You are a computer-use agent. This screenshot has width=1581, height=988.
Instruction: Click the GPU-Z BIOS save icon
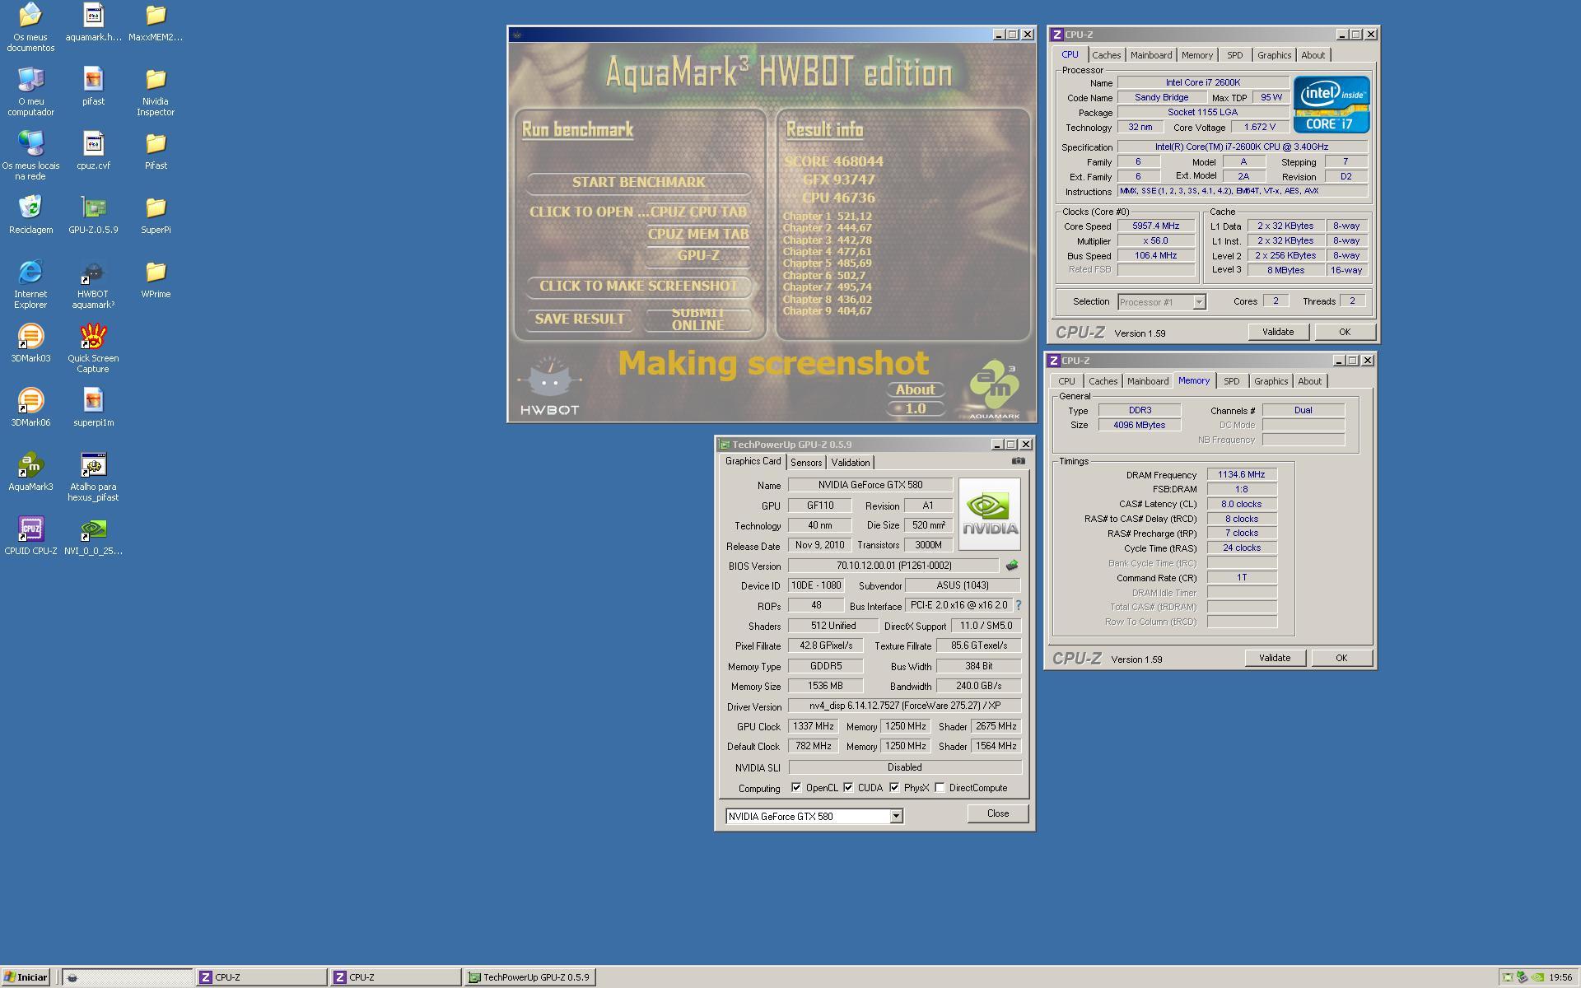click(x=1011, y=566)
